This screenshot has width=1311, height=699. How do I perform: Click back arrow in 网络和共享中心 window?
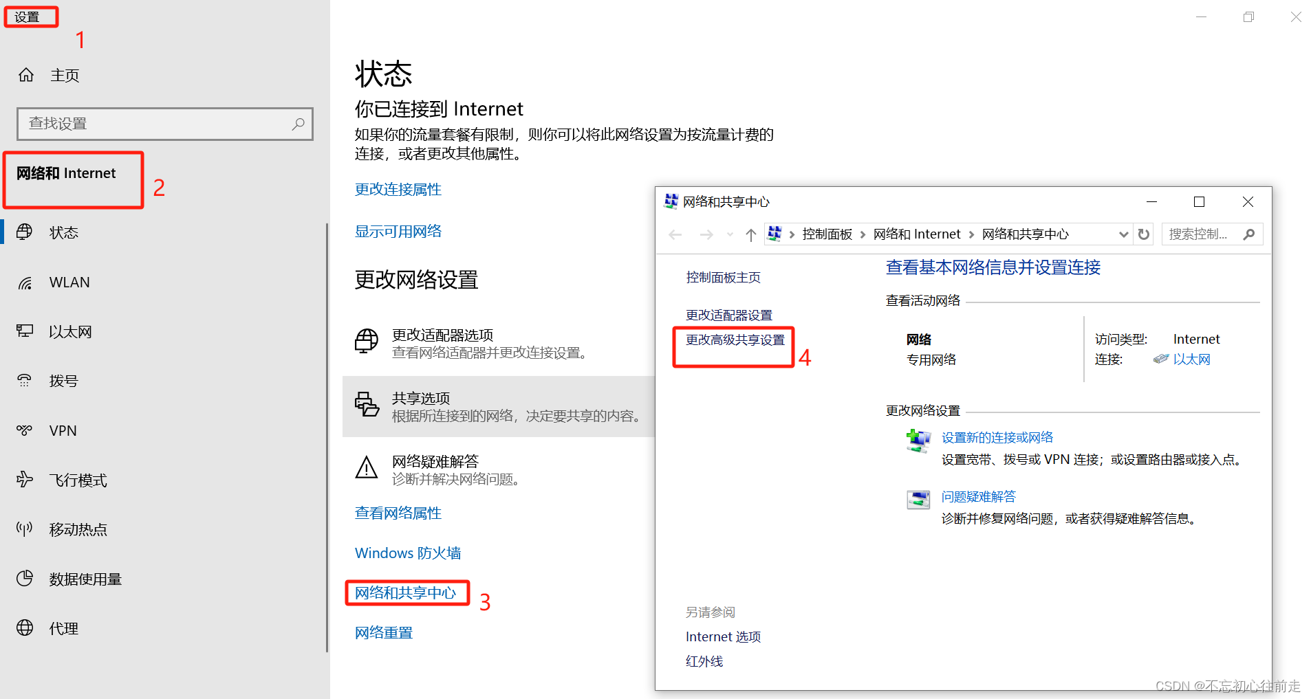click(675, 235)
